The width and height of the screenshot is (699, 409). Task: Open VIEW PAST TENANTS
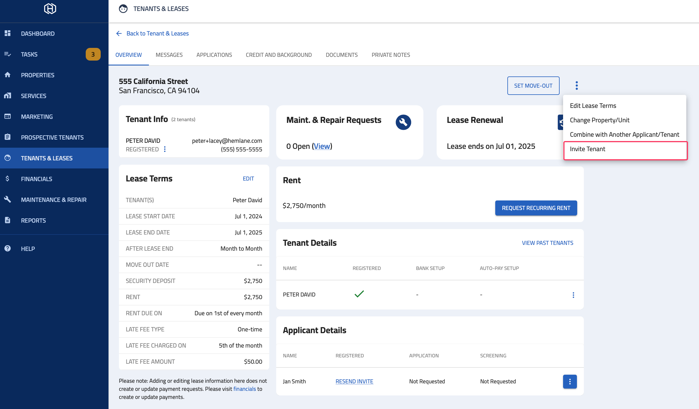547,243
